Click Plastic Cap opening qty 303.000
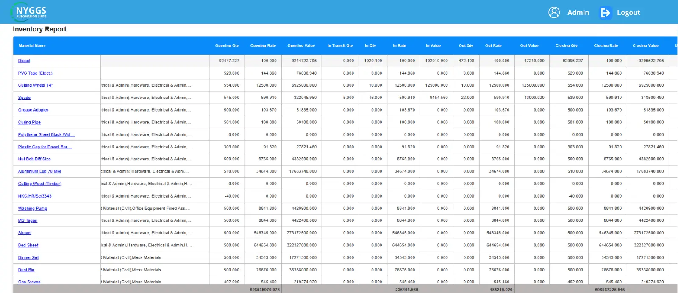The image size is (678, 293). (x=231, y=147)
